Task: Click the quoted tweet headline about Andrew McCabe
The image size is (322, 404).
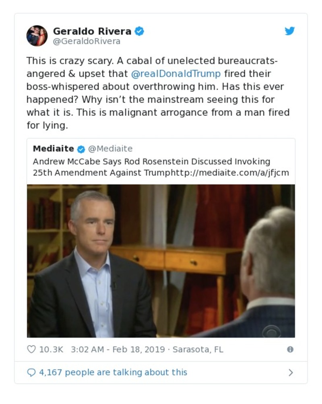Action: pos(151,162)
